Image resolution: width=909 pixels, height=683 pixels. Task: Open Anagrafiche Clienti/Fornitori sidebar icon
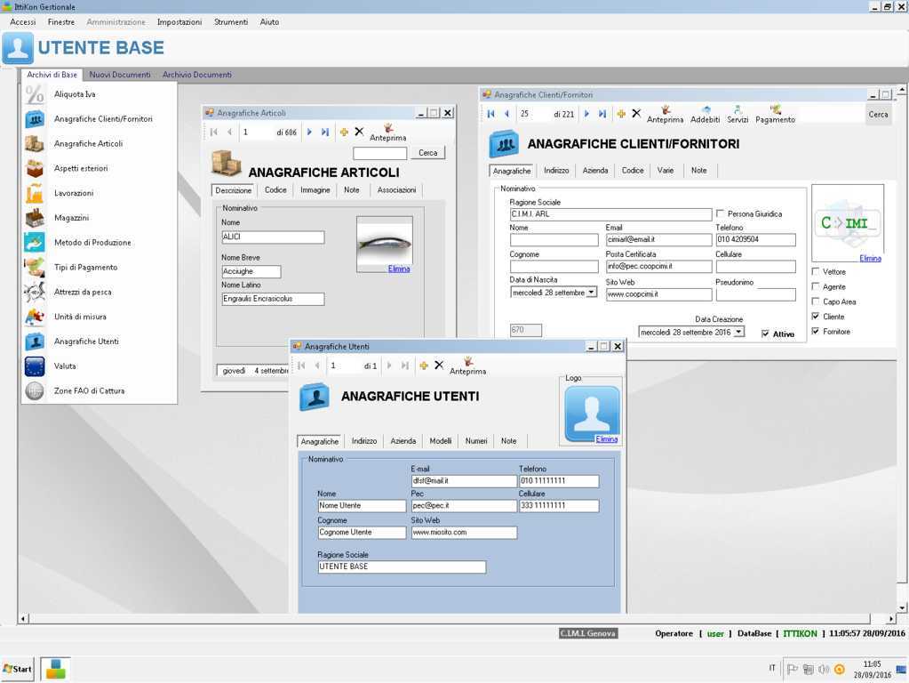pyautogui.click(x=35, y=119)
